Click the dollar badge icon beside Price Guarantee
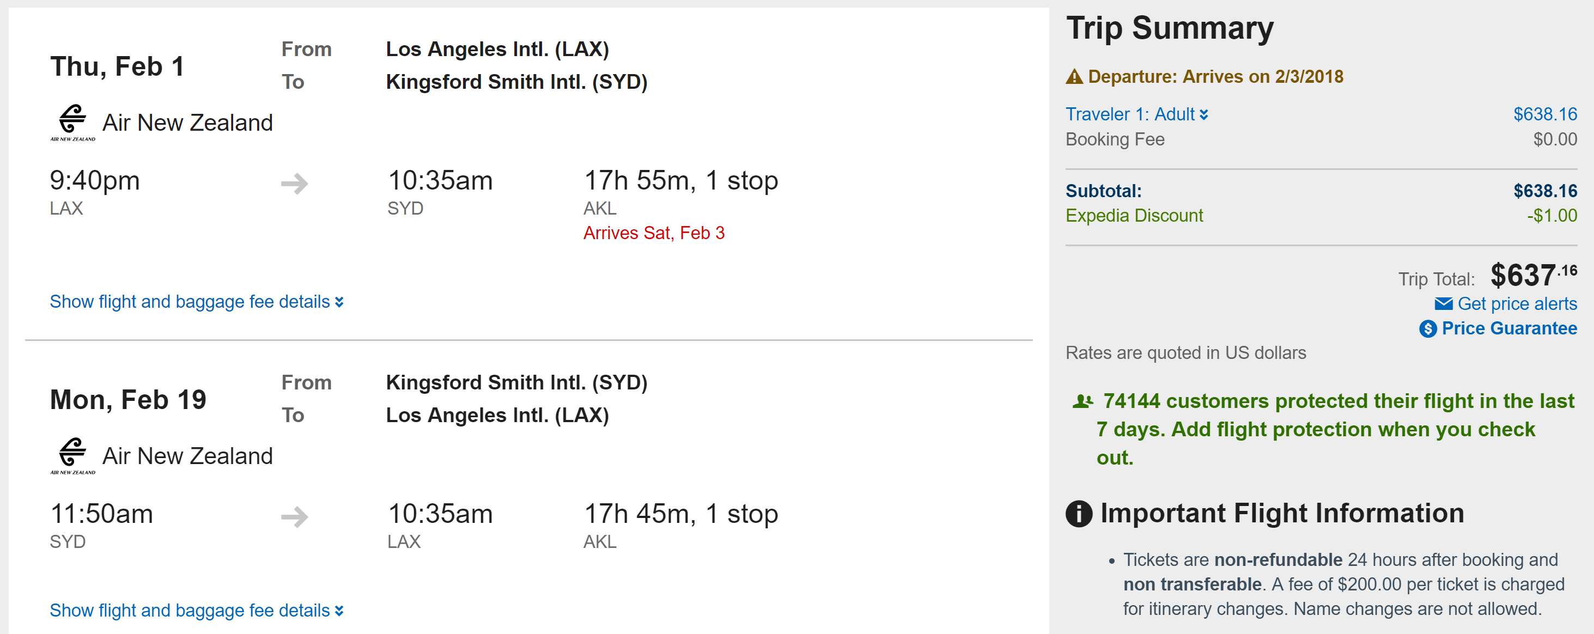The width and height of the screenshot is (1594, 634). coord(1427,328)
